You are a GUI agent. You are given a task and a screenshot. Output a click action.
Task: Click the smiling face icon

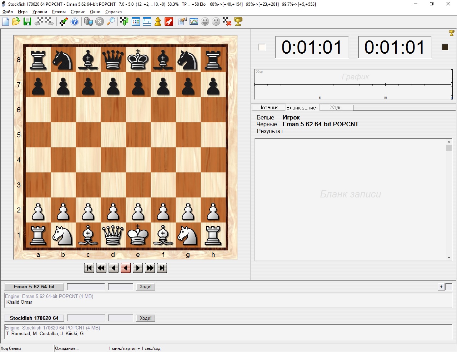[x=205, y=22]
